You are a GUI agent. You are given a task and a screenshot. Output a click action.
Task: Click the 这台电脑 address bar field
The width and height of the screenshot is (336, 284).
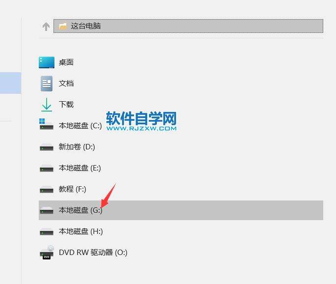188,26
